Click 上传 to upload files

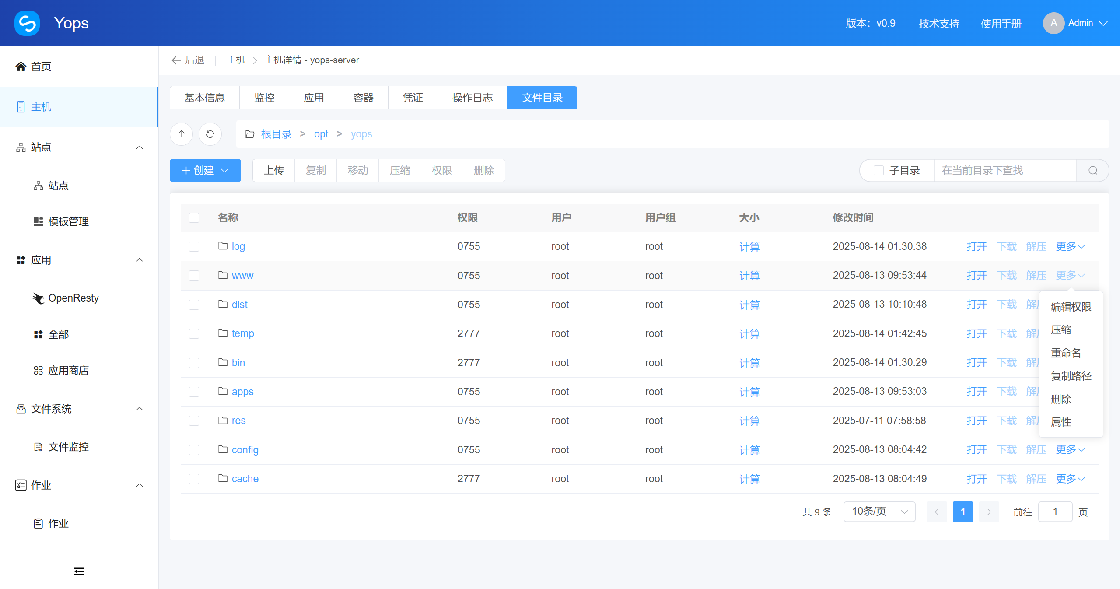[274, 170]
